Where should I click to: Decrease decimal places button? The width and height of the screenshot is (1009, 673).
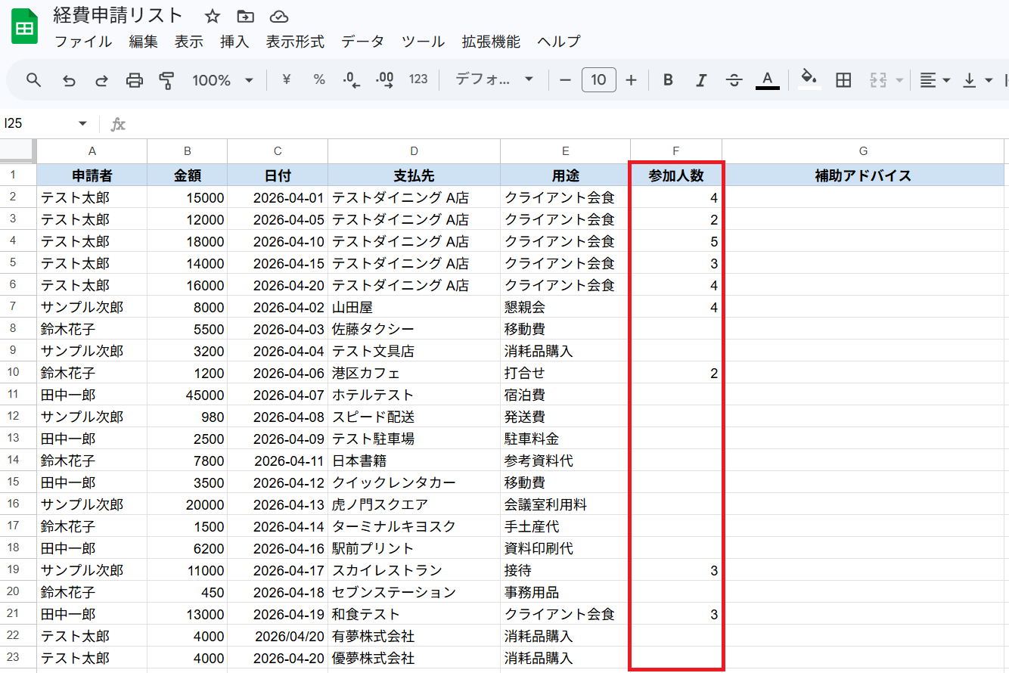click(352, 79)
